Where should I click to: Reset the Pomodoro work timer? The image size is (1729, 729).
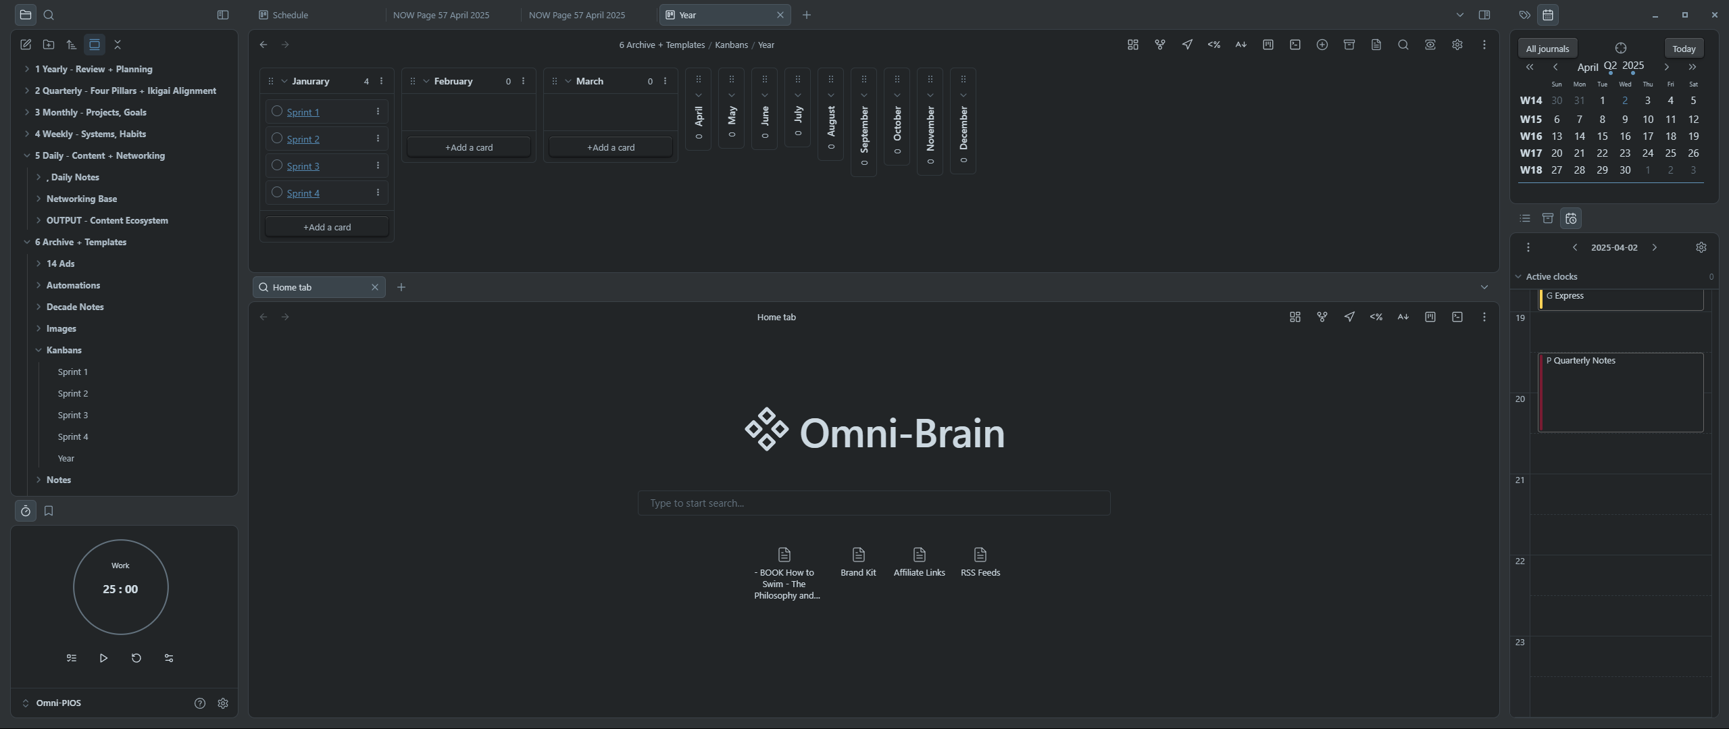pos(136,658)
